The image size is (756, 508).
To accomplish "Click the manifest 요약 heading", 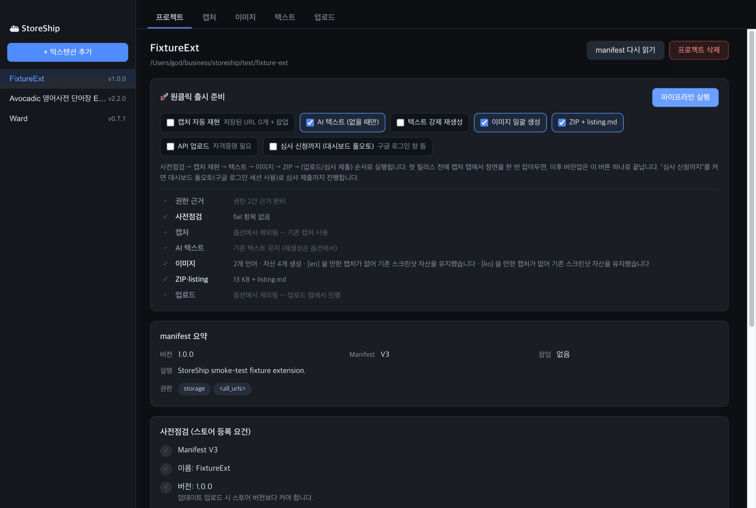I will (x=184, y=336).
